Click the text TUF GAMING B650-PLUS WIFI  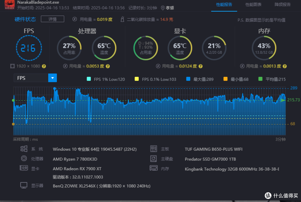(213, 149)
